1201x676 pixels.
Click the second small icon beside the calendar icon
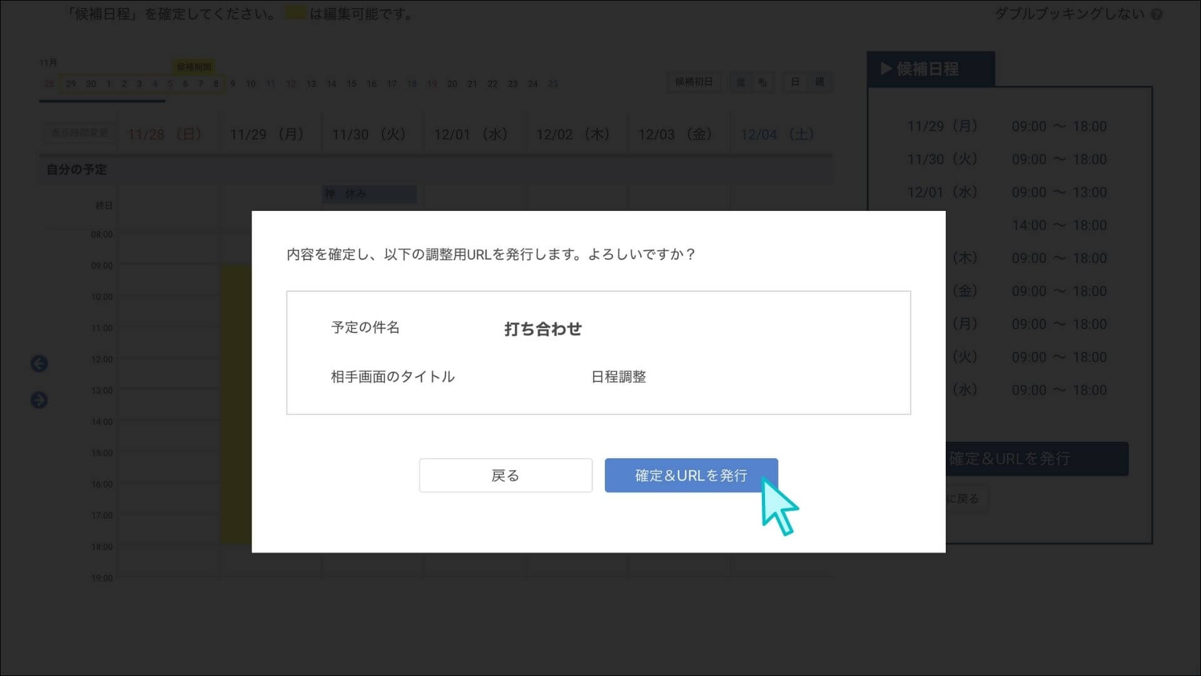point(762,82)
